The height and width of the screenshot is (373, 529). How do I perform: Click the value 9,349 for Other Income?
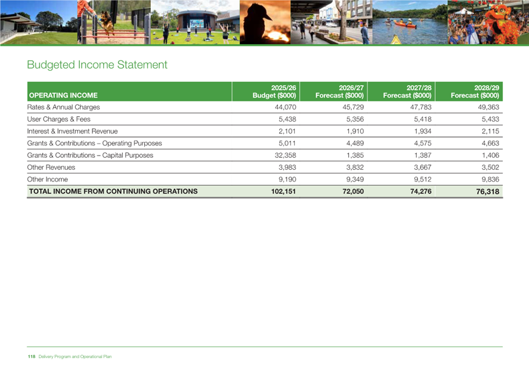coord(355,179)
